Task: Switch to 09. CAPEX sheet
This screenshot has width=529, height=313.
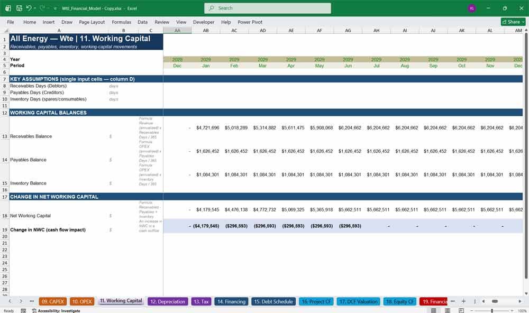Action: (x=52, y=301)
